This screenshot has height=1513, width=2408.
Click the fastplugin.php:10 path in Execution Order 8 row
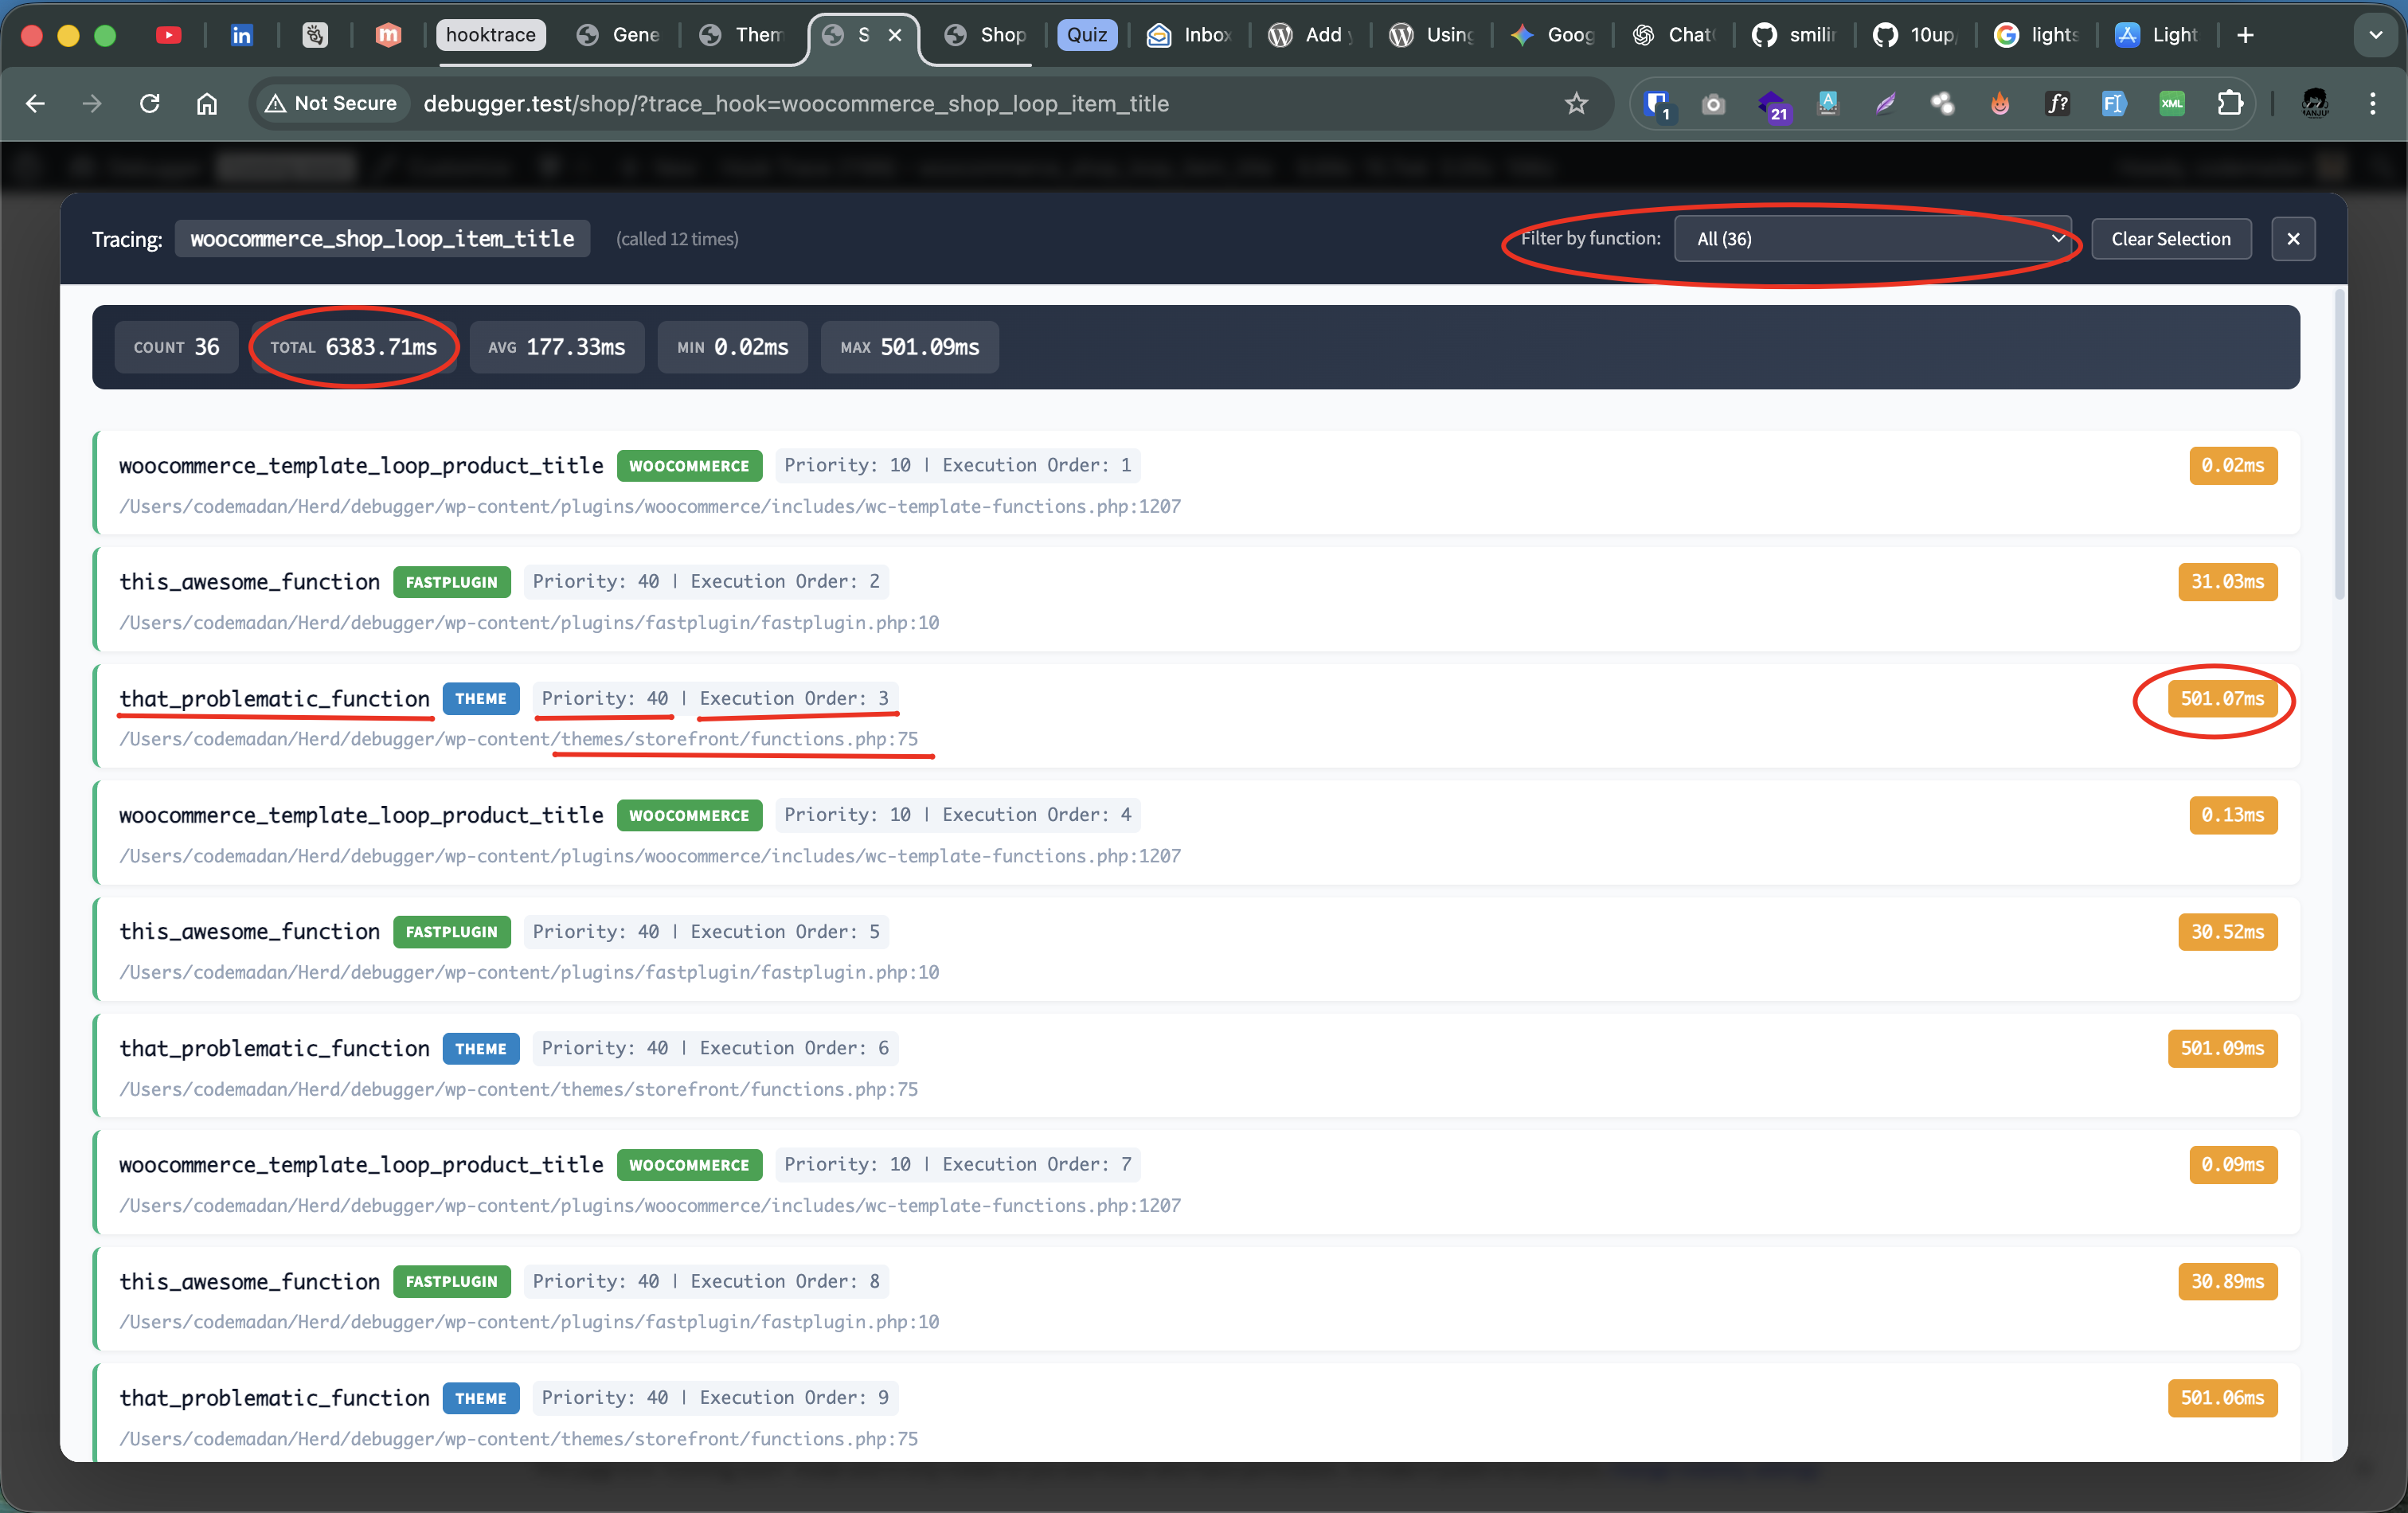(529, 1322)
